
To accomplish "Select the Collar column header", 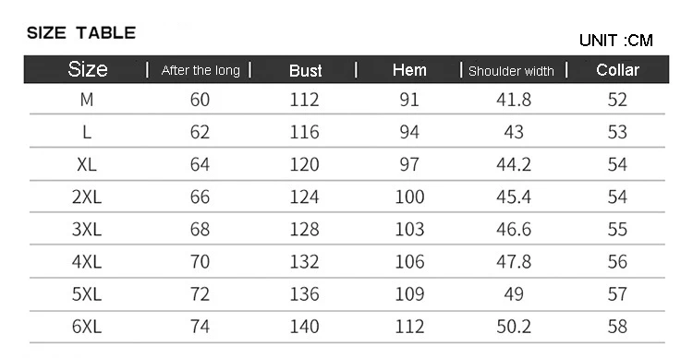I will [617, 70].
